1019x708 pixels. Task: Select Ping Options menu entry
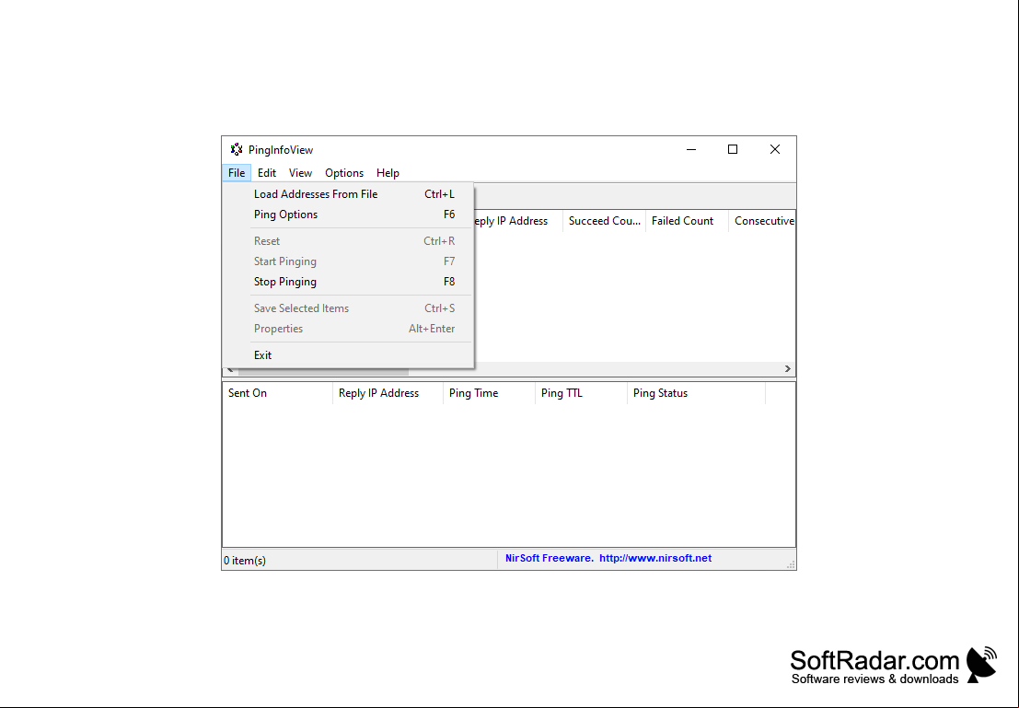tap(348, 215)
